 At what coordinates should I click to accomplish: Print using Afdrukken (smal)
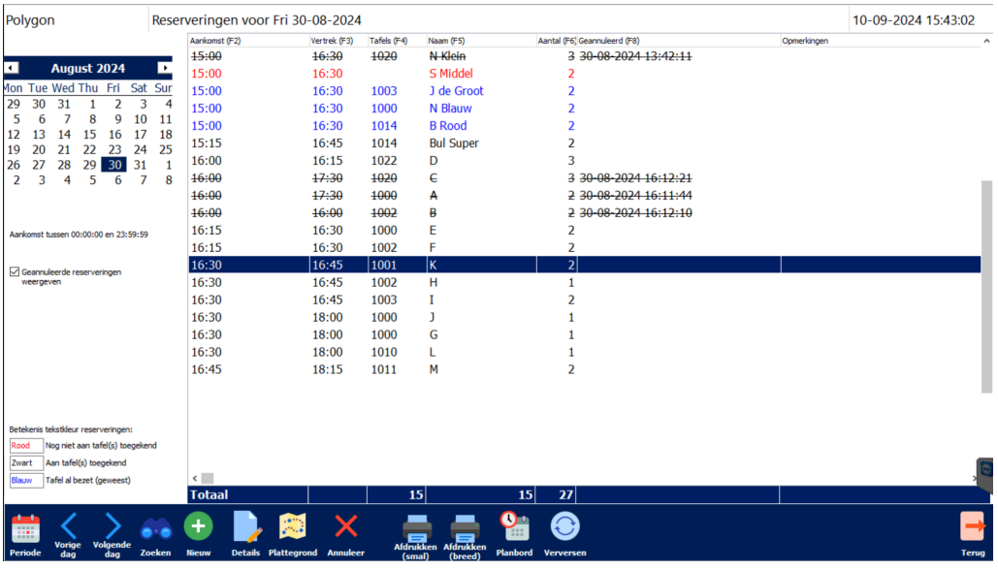coord(416,537)
